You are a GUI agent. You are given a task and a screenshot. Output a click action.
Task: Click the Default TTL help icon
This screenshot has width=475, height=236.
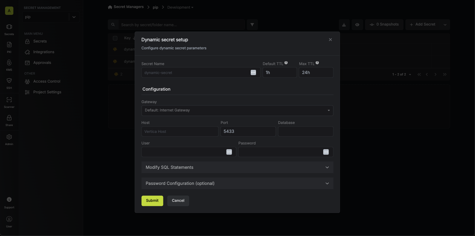pyautogui.click(x=286, y=63)
